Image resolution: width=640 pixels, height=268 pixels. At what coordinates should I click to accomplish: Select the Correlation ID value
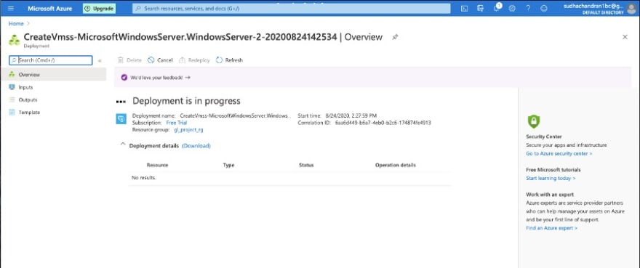click(383, 122)
